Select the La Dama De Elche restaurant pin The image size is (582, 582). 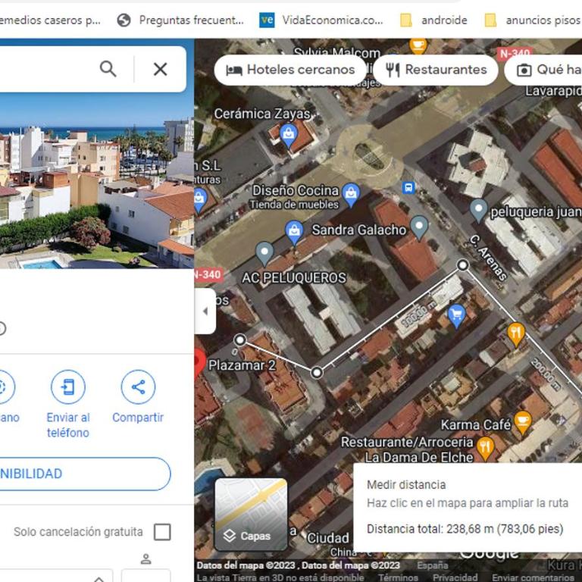coord(485,449)
